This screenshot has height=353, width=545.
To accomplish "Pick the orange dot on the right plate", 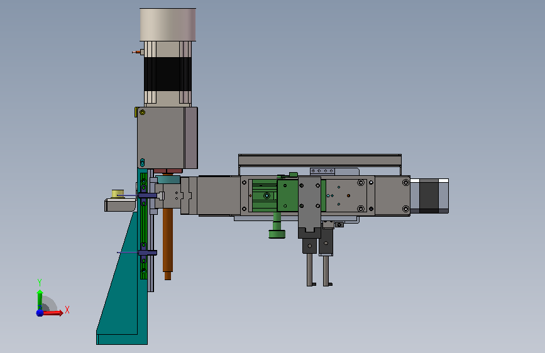I will (x=349, y=195).
